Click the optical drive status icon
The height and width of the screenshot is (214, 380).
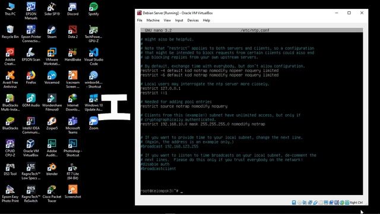(x=299, y=202)
